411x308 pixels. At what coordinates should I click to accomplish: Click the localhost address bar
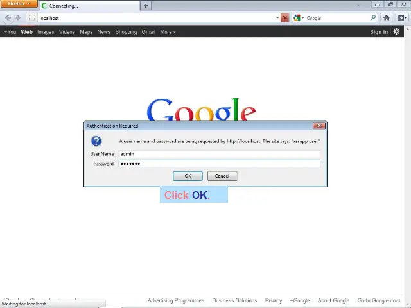(156, 18)
